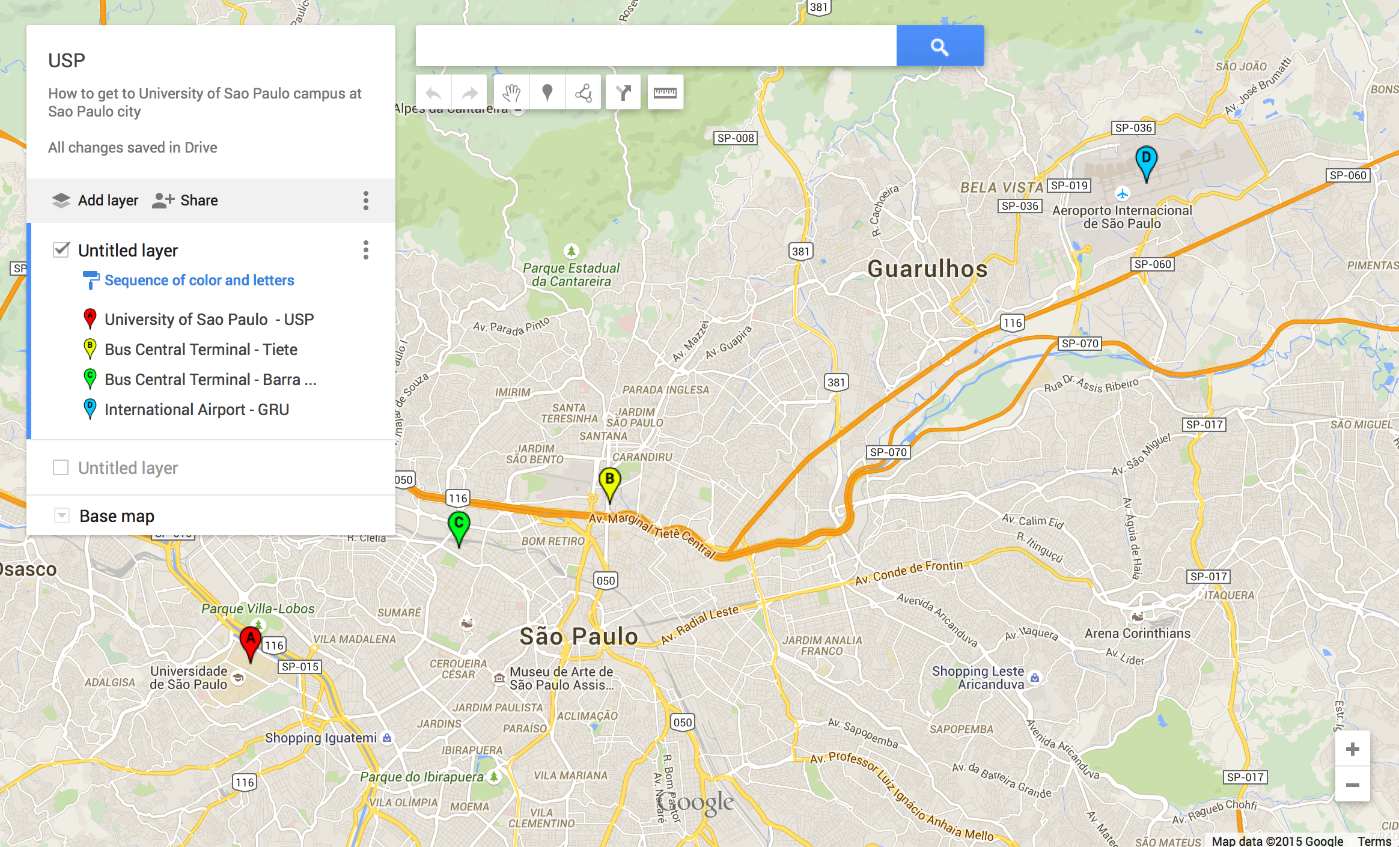Expand the Base map dropdown arrow
The image size is (1399, 847).
pyautogui.click(x=61, y=515)
